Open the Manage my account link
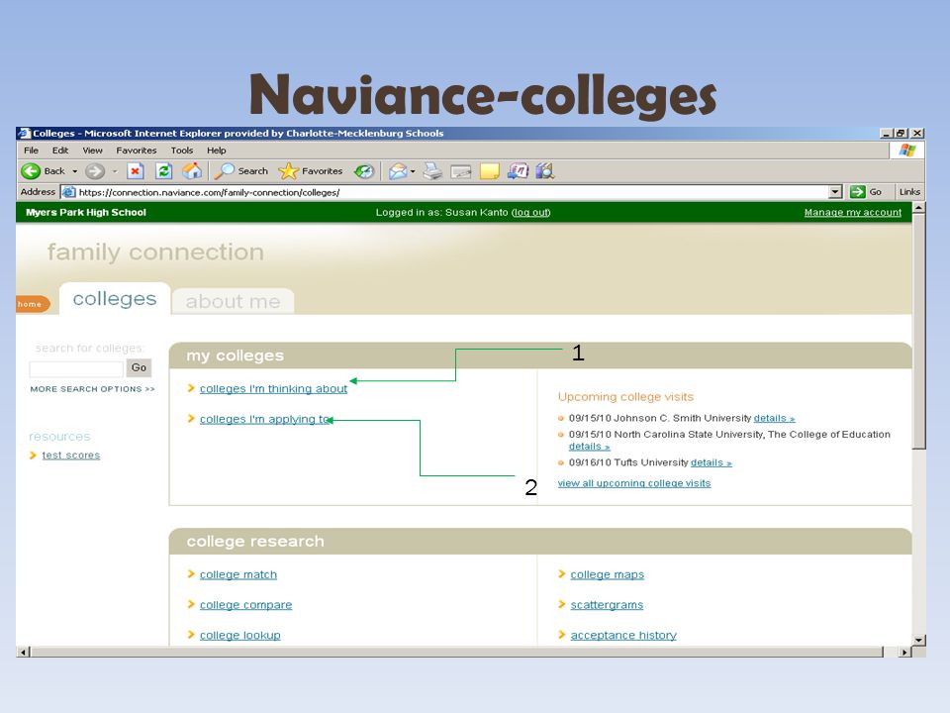The image size is (950, 713). pos(852,212)
